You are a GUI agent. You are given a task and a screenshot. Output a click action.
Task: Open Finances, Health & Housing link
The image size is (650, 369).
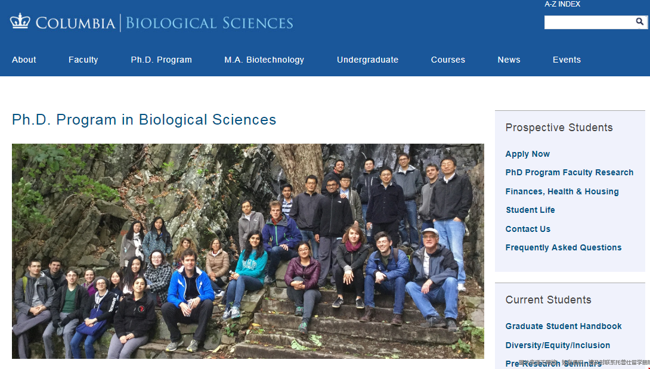[562, 191]
